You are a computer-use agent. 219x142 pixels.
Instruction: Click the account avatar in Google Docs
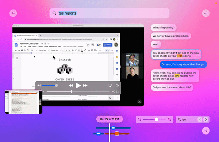[x=116, y=45]
